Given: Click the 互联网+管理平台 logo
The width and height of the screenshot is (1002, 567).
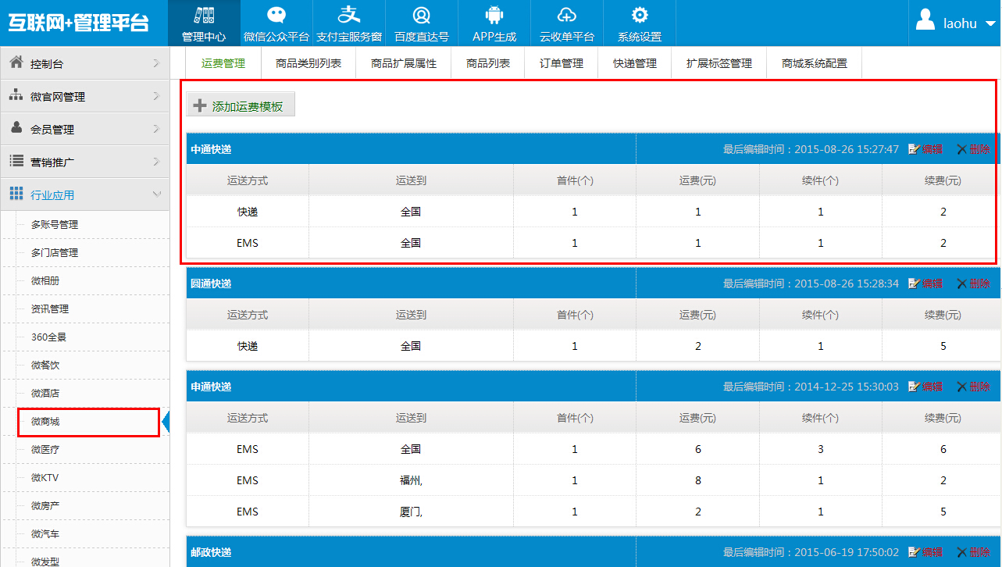Looking at the screenshot, I should 78,23.
